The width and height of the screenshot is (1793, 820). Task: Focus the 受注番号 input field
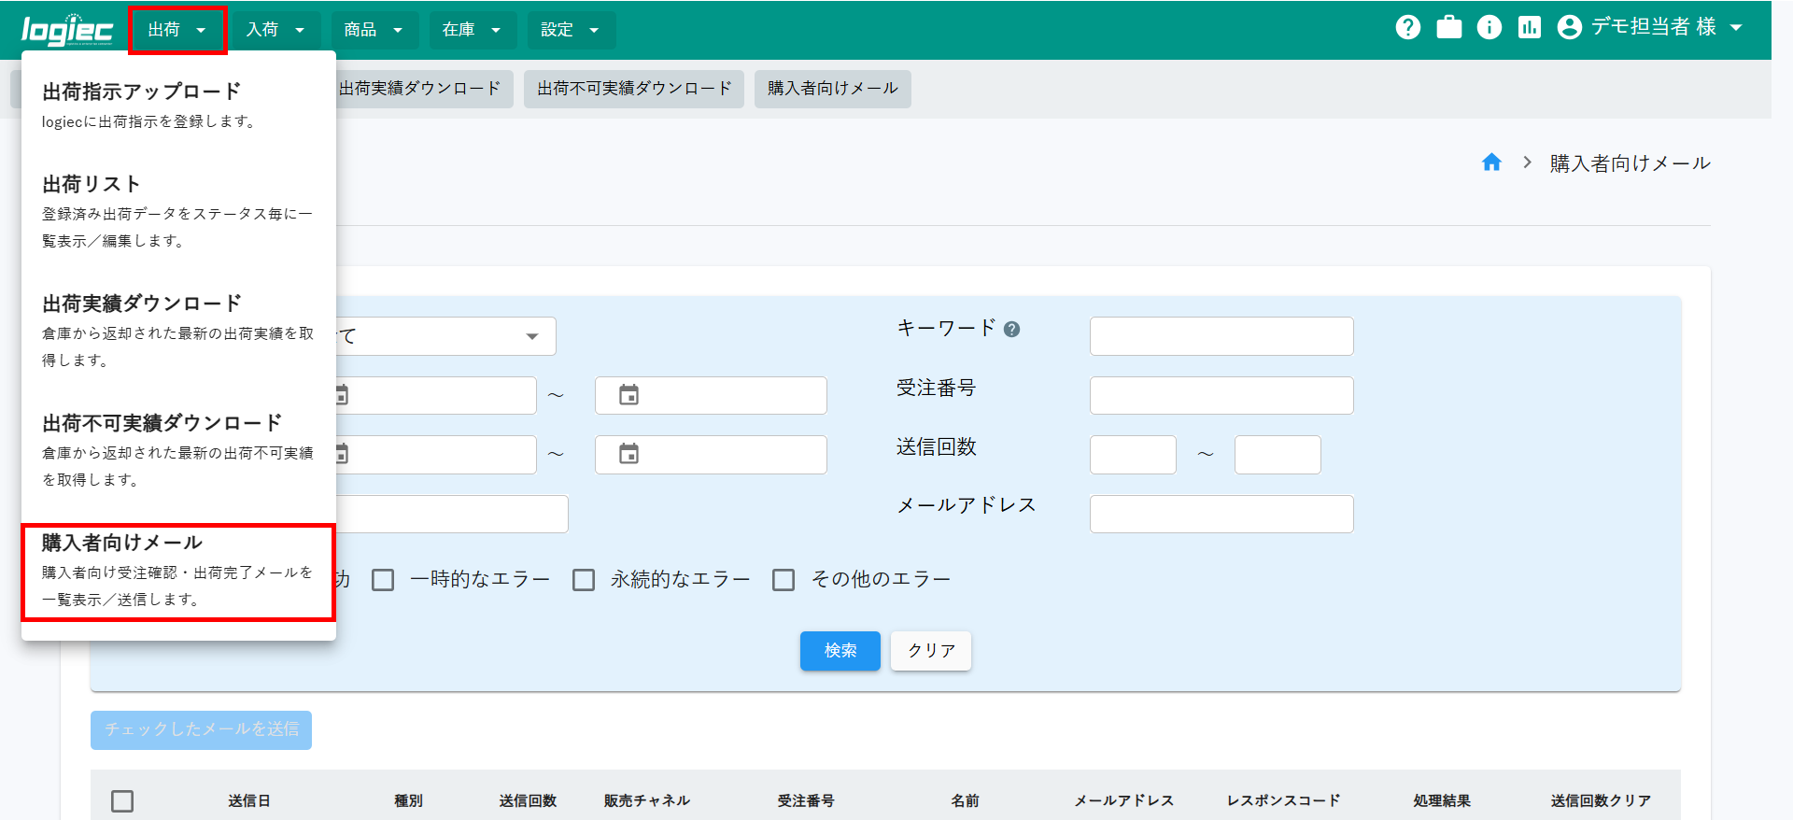point(1221,395)
